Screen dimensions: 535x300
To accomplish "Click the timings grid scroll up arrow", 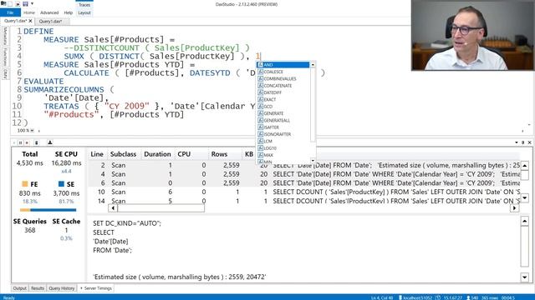I will [525, 166].
